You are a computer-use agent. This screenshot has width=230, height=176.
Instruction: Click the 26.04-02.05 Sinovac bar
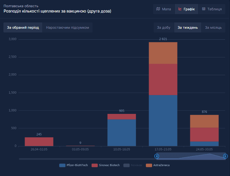click(x=39, y=142)
